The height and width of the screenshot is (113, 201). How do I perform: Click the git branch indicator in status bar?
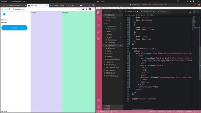click(x=101, y=112)
